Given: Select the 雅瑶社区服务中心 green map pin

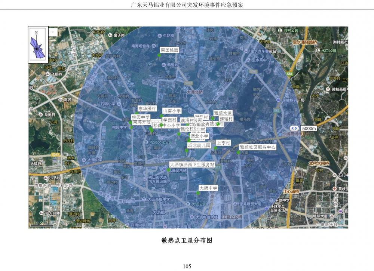Looking at the screenshot, I should tap(238, 152).
